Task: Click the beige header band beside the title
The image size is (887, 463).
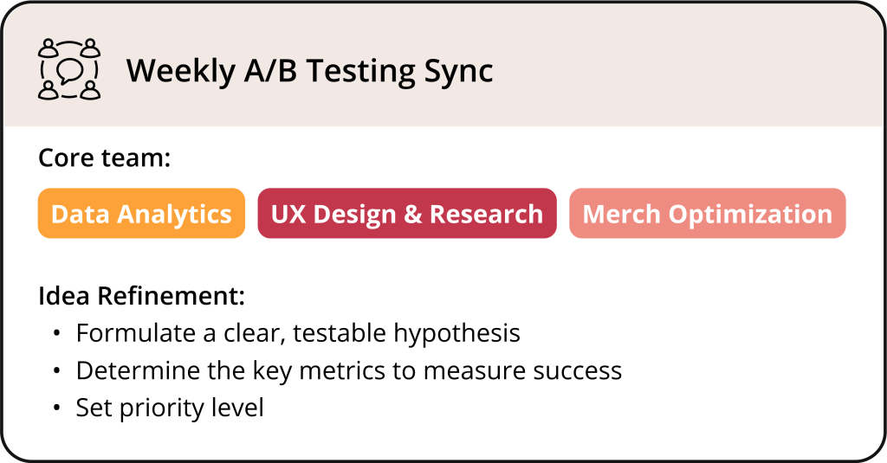Action: (x=693, y=69)
